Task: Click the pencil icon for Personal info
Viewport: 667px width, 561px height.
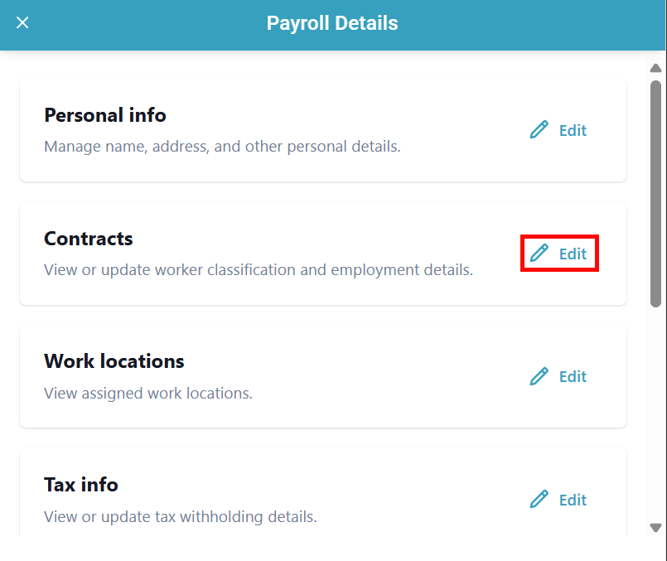Action: pyautogui.click(x=539, y=130)
